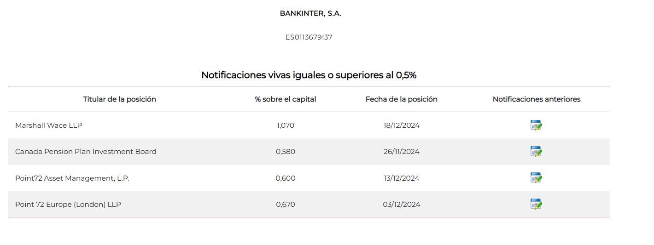Click Point 72 Europe (London) LLP name
654x245 pixels.
[x=68, y=205]
